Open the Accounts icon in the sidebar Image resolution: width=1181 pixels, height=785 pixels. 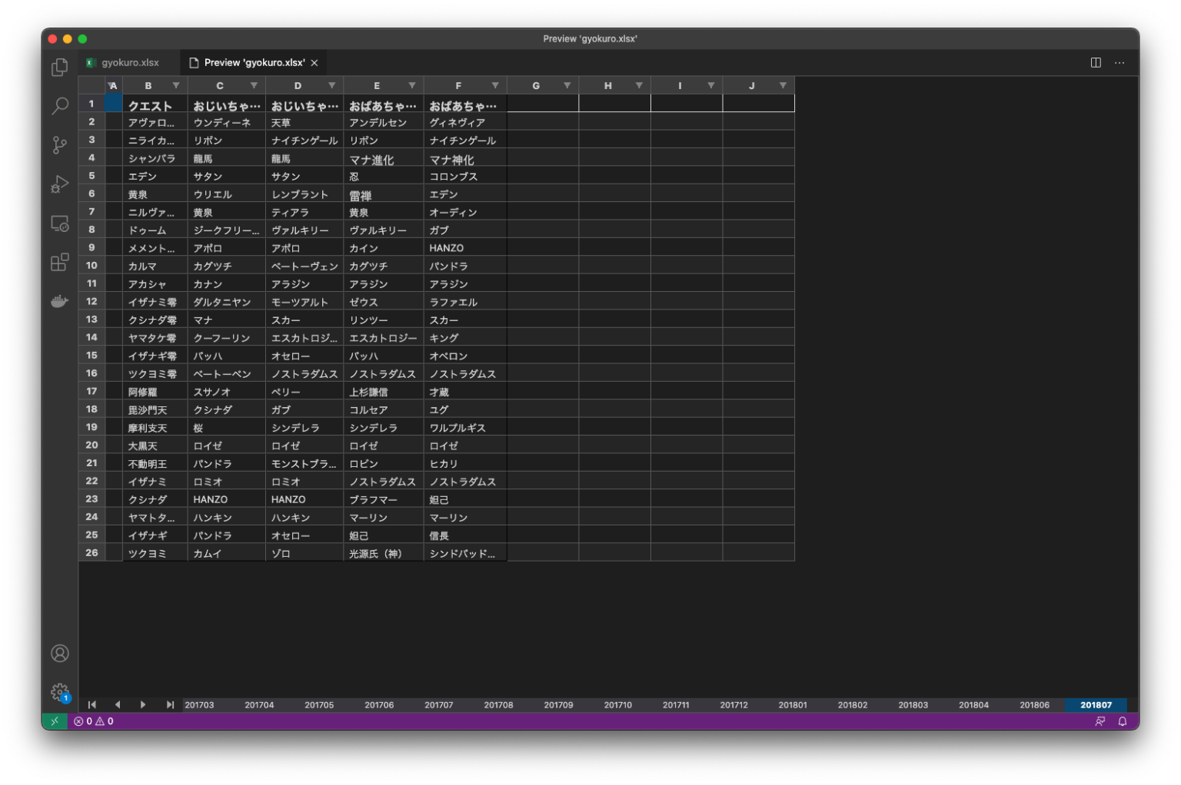click(x=59, y=653)
